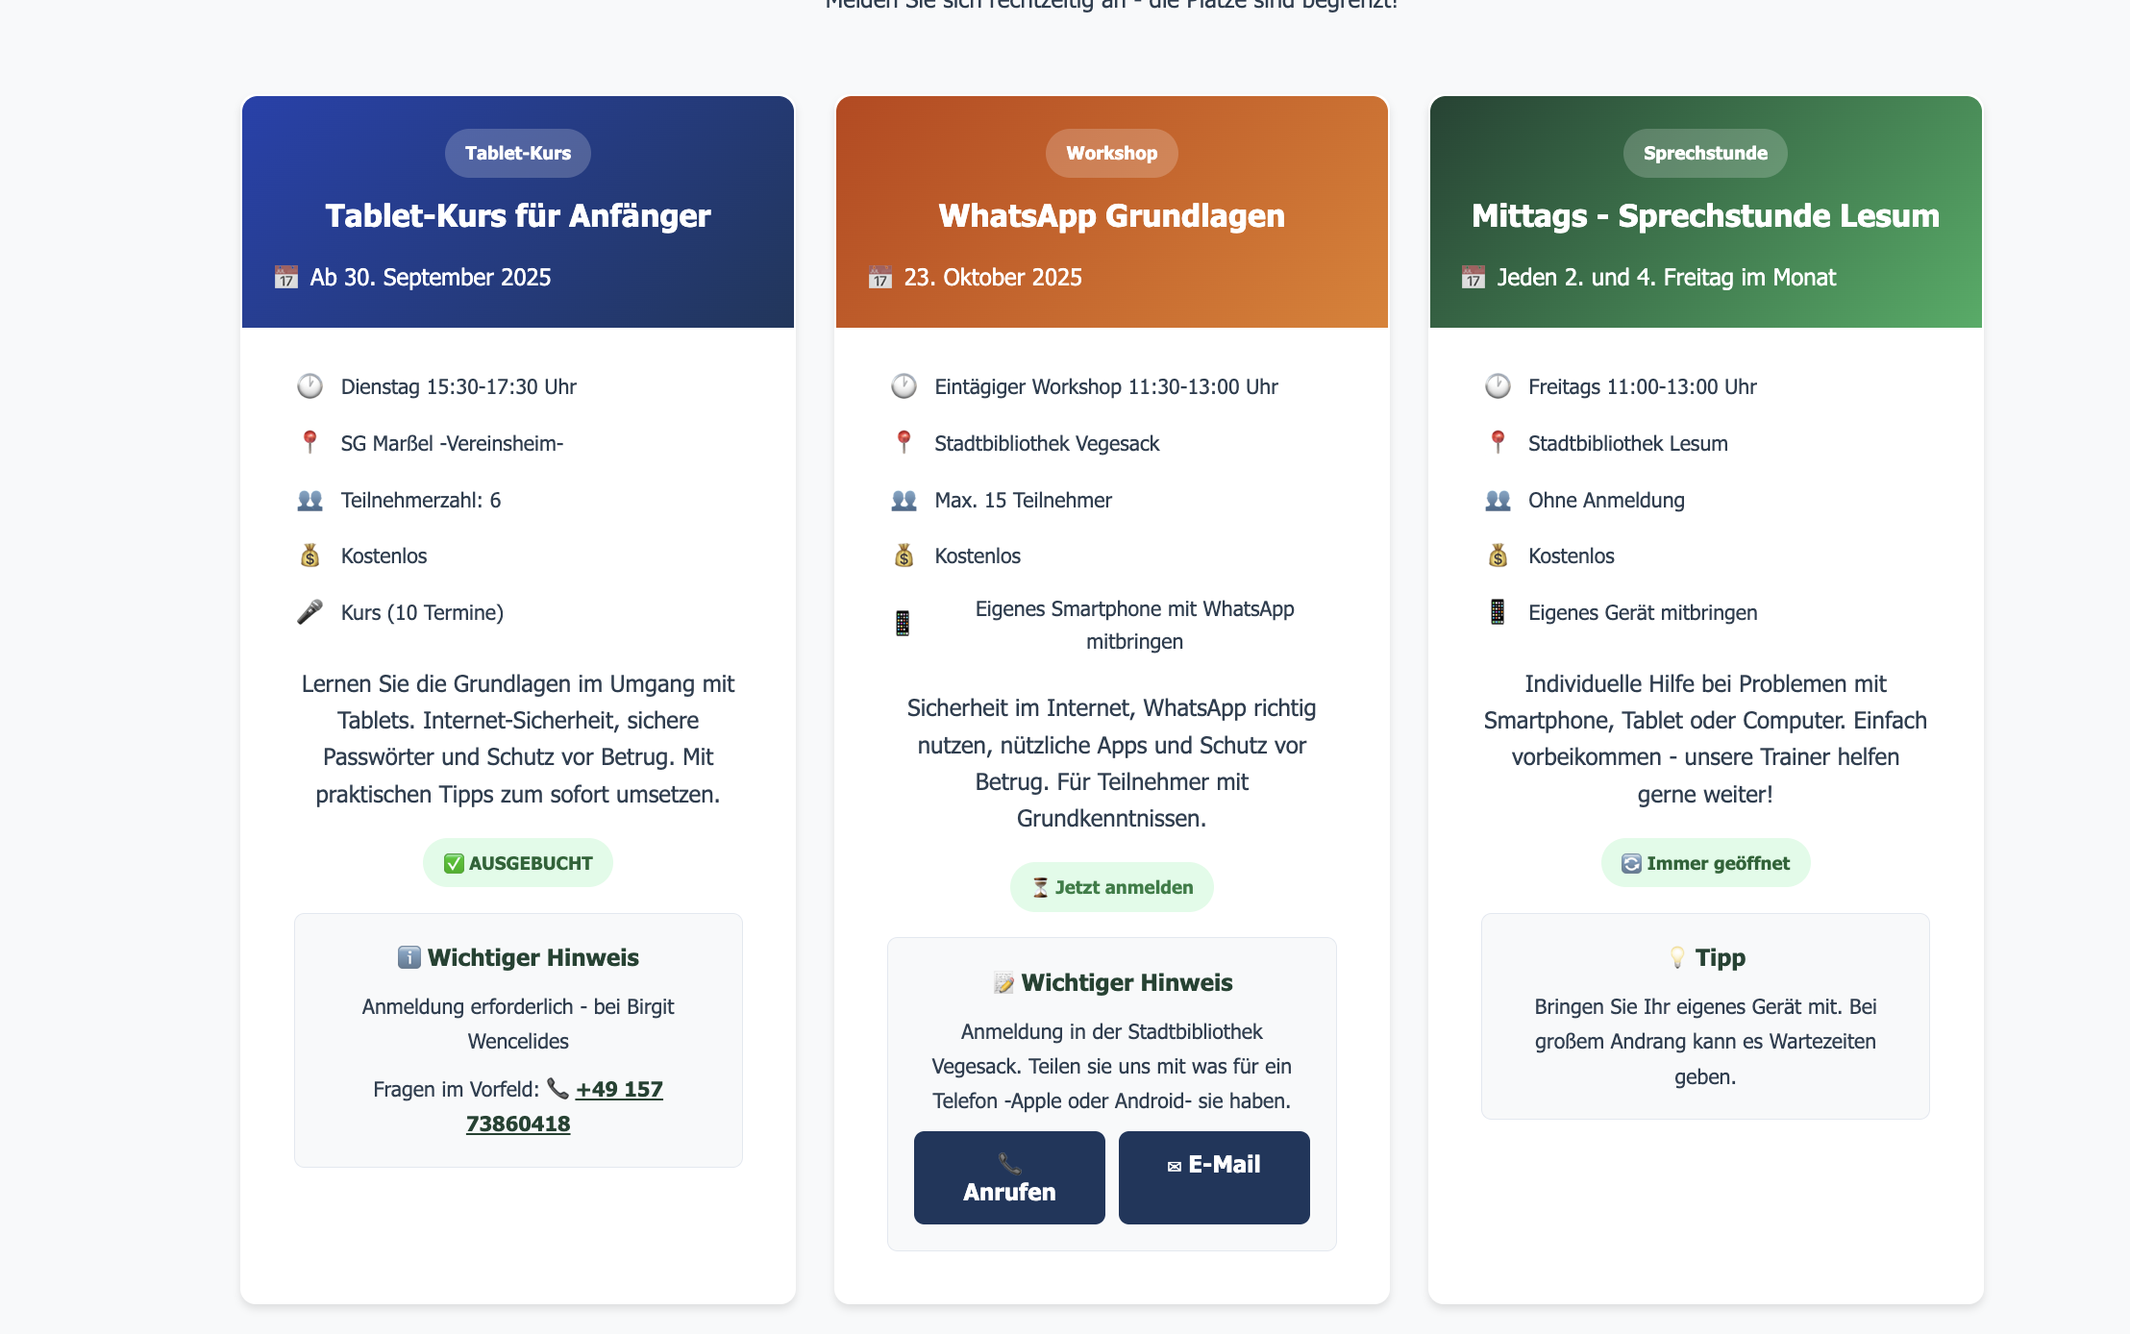This screenshot has width=2130, height=1334.
Task: Click the Mittags - Sprechstunde Lesum title
Action: pyautogui.click(x=1704, y=216)
